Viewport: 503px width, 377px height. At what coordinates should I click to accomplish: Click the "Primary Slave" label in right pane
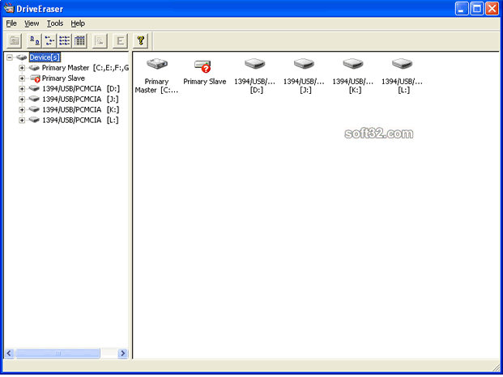pos(205,82)
